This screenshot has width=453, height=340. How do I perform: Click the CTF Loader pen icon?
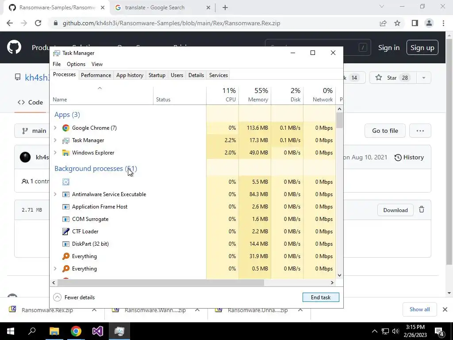pyautogui.click(x=66, y=232)
